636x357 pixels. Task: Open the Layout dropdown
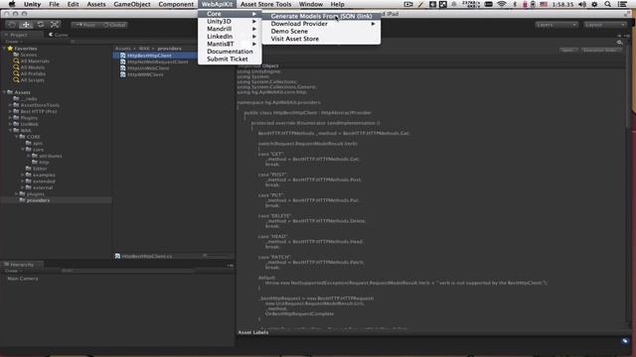click(x=605, y=25)
